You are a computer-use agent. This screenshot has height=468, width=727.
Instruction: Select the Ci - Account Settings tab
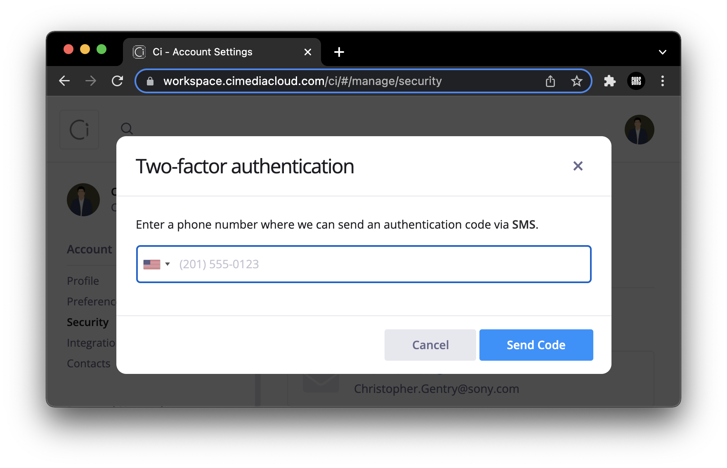(x=222, y=52)
